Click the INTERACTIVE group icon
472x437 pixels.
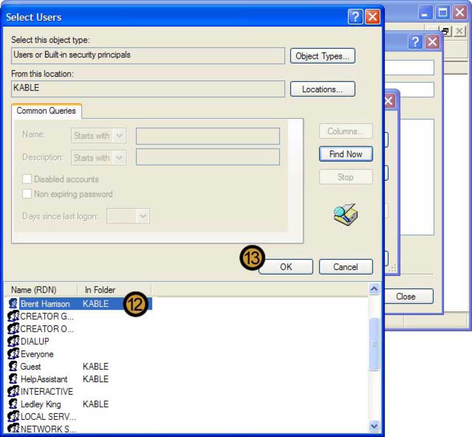coord(13,391)
